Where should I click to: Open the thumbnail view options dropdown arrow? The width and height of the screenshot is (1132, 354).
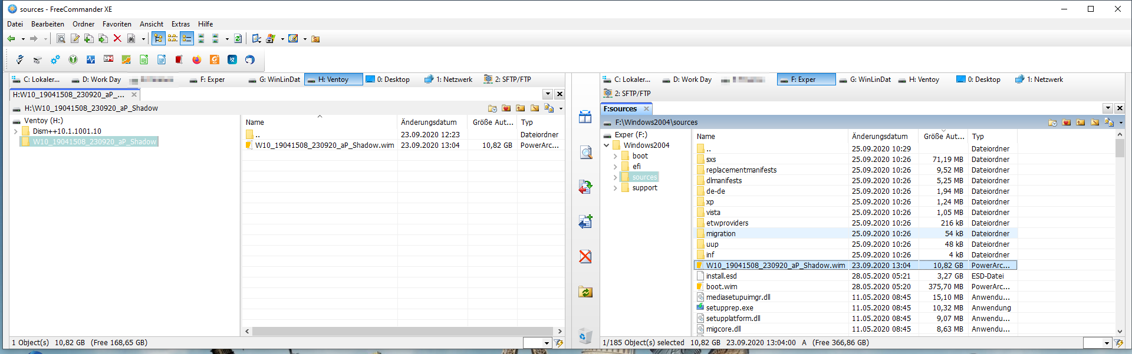[227, 39]
